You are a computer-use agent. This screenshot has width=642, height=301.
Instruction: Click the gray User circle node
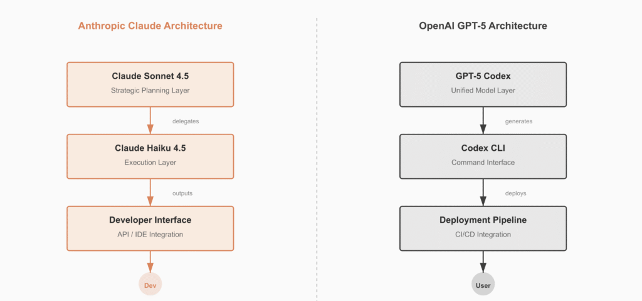coord(483,285)
